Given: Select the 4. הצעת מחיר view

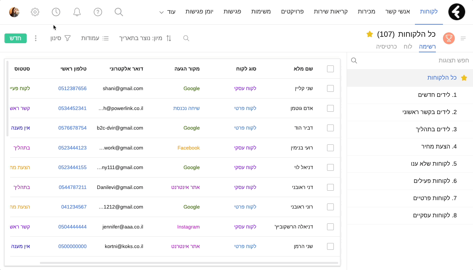Looking at the screenshot, I should [410, 146].
